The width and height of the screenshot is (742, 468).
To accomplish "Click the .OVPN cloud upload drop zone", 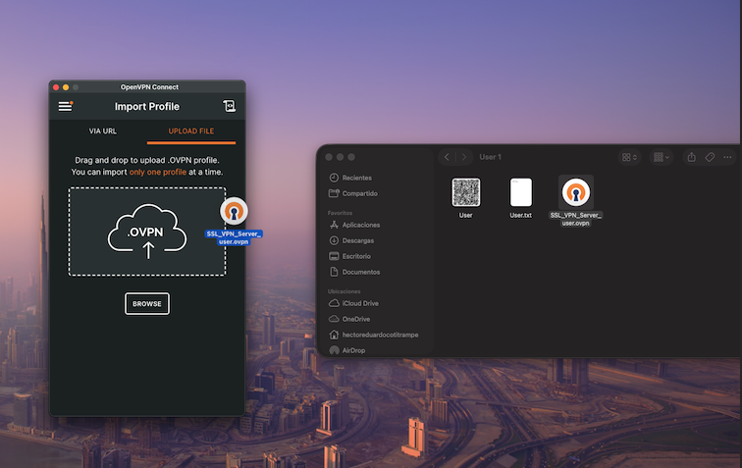I will 147,232.
